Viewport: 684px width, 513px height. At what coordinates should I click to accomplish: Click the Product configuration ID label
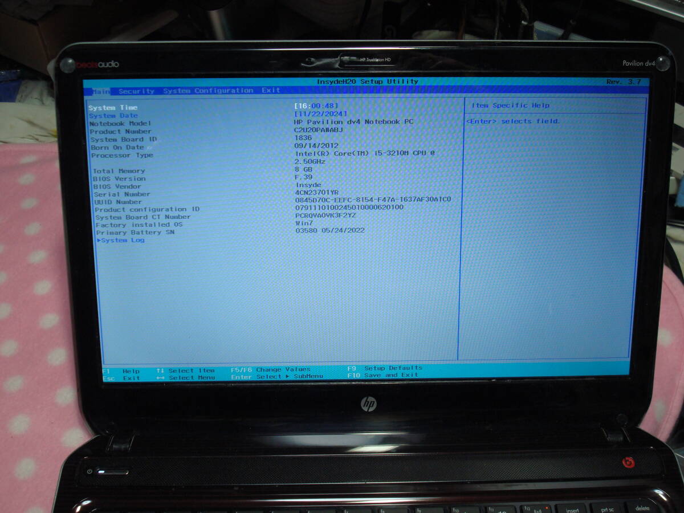click(148, 209)
